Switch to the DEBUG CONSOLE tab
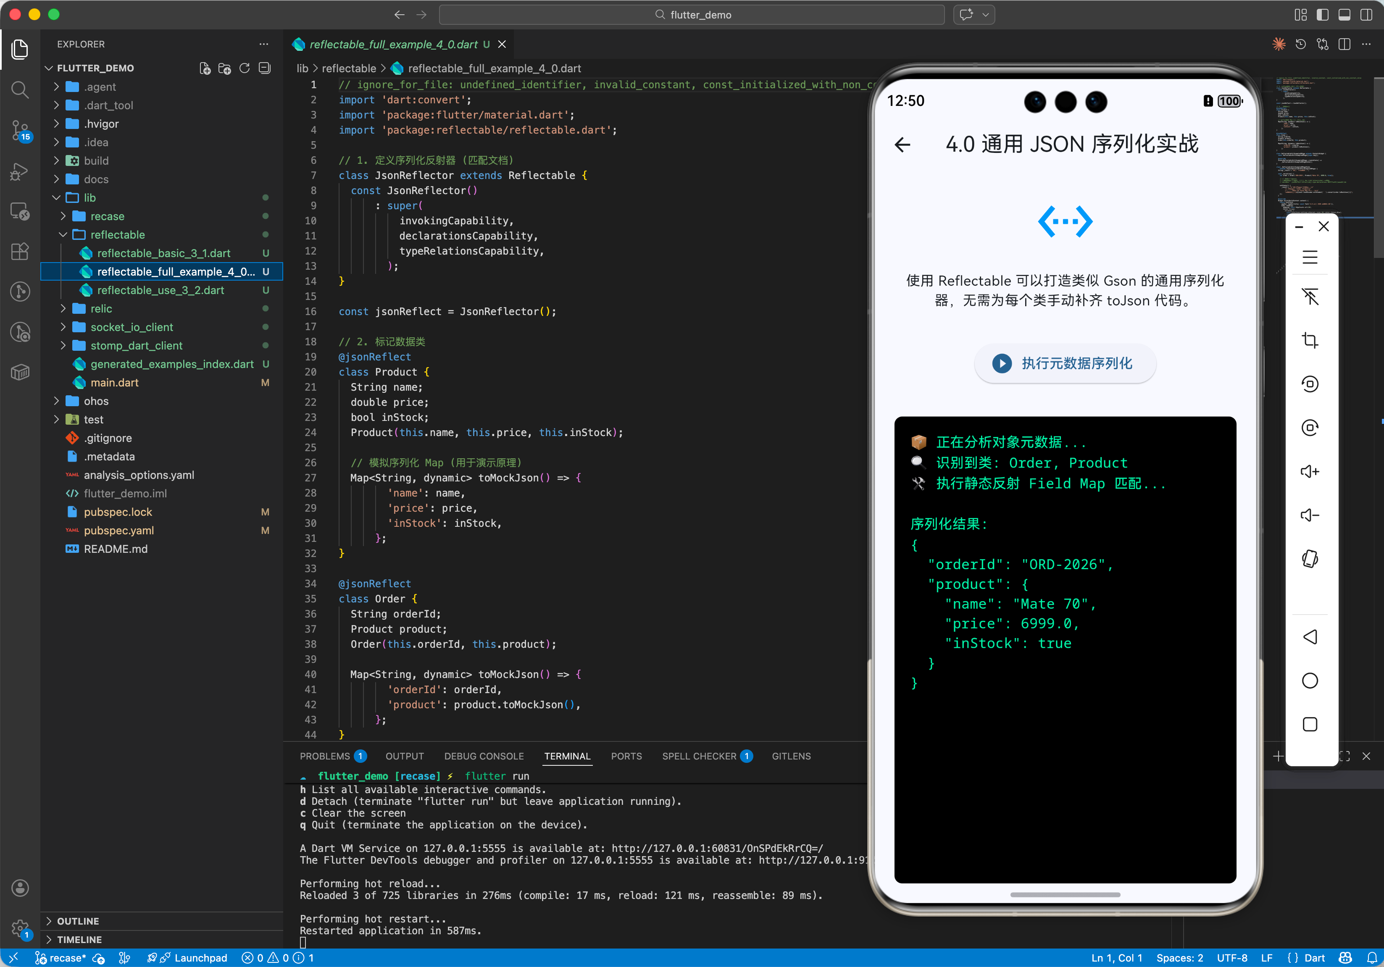 coord(484,756)
